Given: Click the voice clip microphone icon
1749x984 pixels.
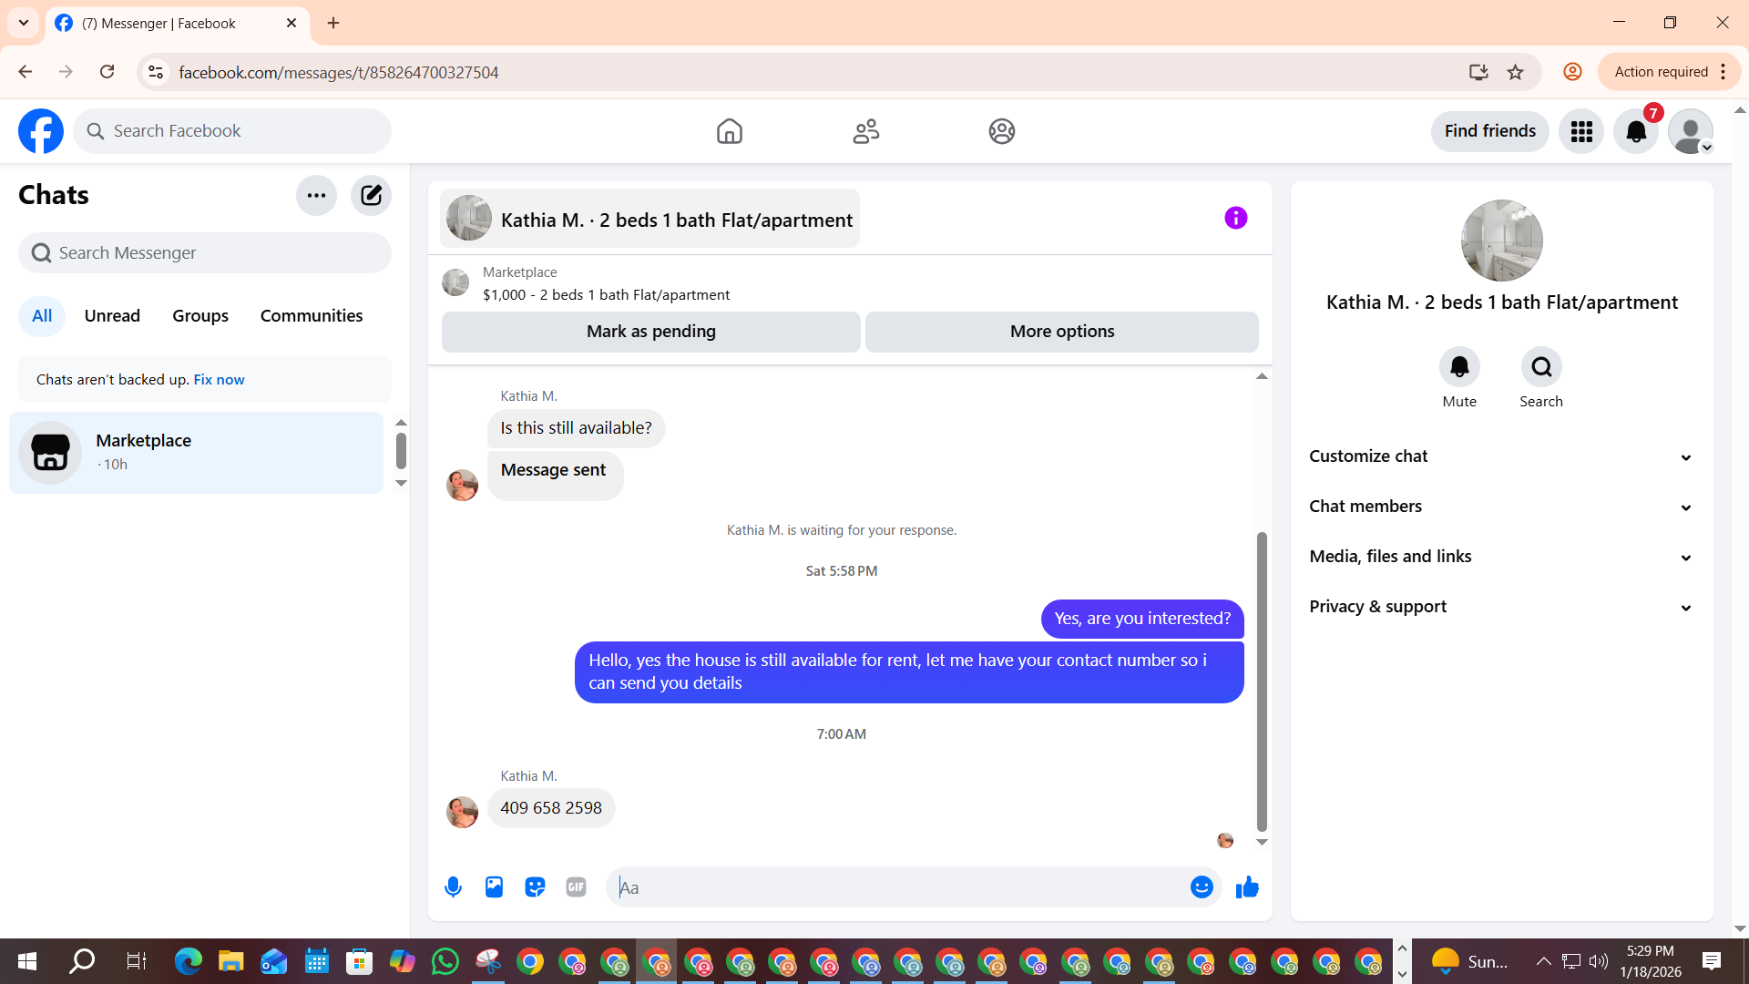Looking at the screenshot, I should 453,887.
